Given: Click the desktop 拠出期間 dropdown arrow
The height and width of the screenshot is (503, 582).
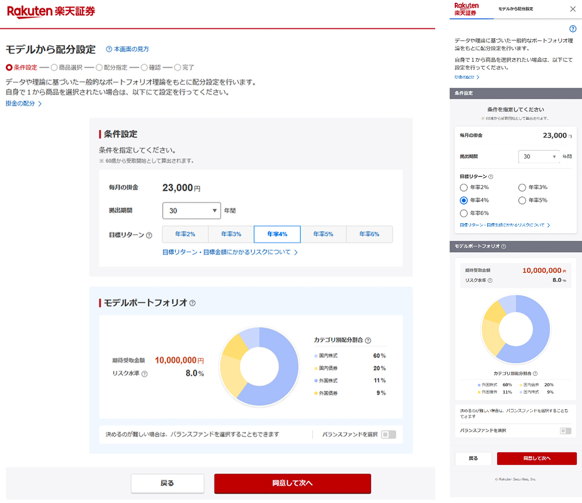Looking at the screenshot, I should pos(214,210).
